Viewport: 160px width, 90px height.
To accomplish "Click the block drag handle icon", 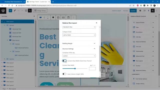I will [44, 17].
